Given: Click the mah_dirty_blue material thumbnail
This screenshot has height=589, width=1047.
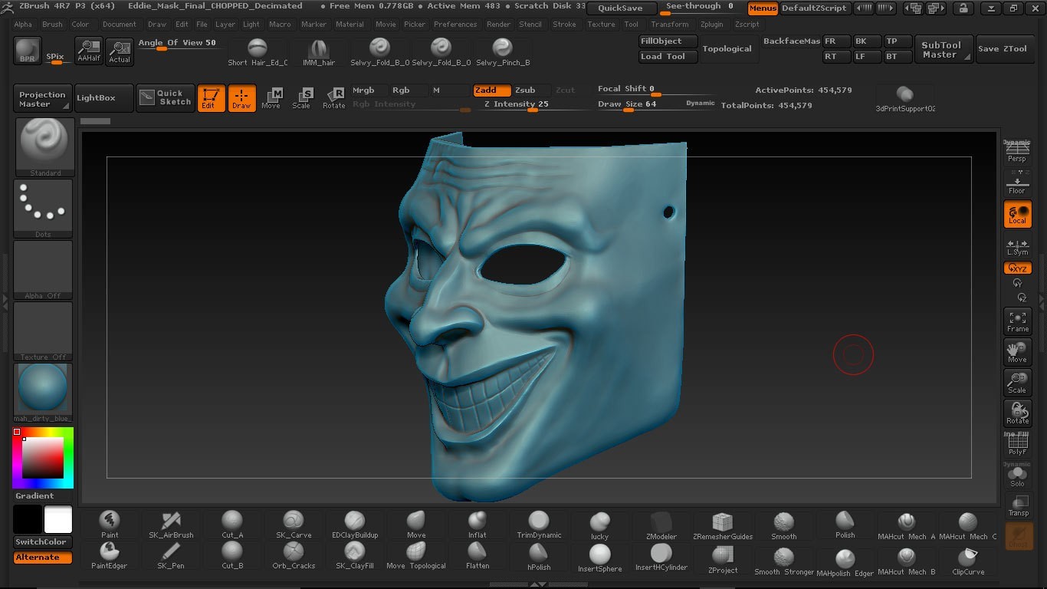Looking at the screenshot, I should (x=43, y=392).
